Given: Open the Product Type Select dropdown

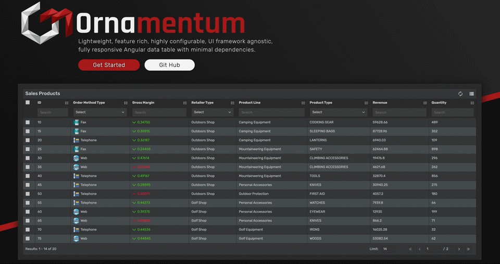Looking at the screenshot, I should (x=339, y=112).
